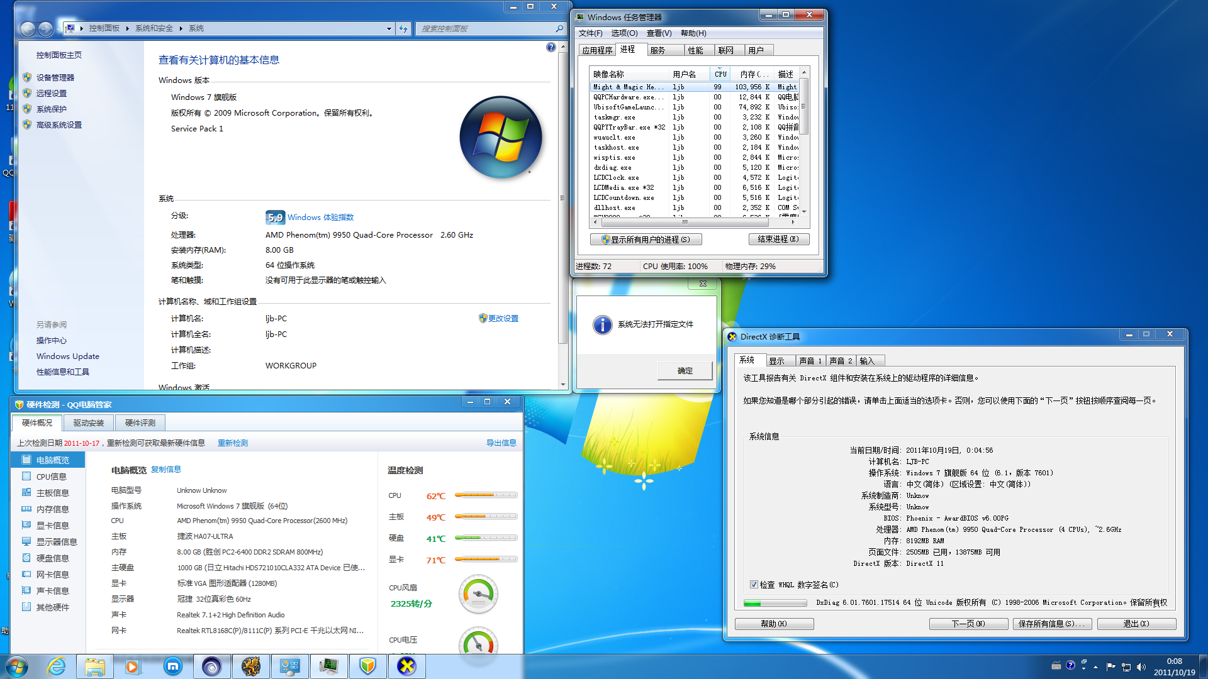Click the DirectX diagnostic taskbar icon
This screenshot has width=1208, height=679.
click(x=406, y=666)
